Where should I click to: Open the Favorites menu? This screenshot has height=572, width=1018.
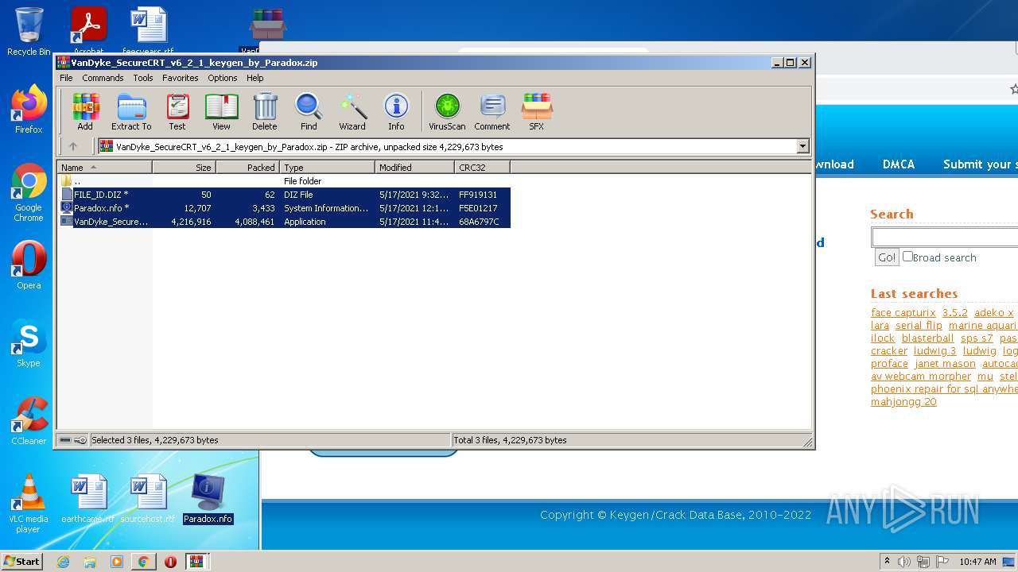pos(181,78)
